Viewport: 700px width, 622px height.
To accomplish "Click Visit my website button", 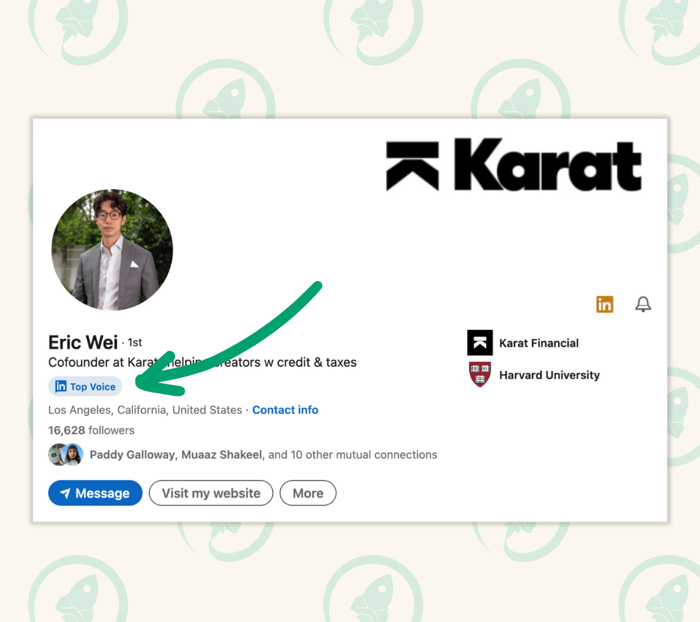I will tap(211, 493).
